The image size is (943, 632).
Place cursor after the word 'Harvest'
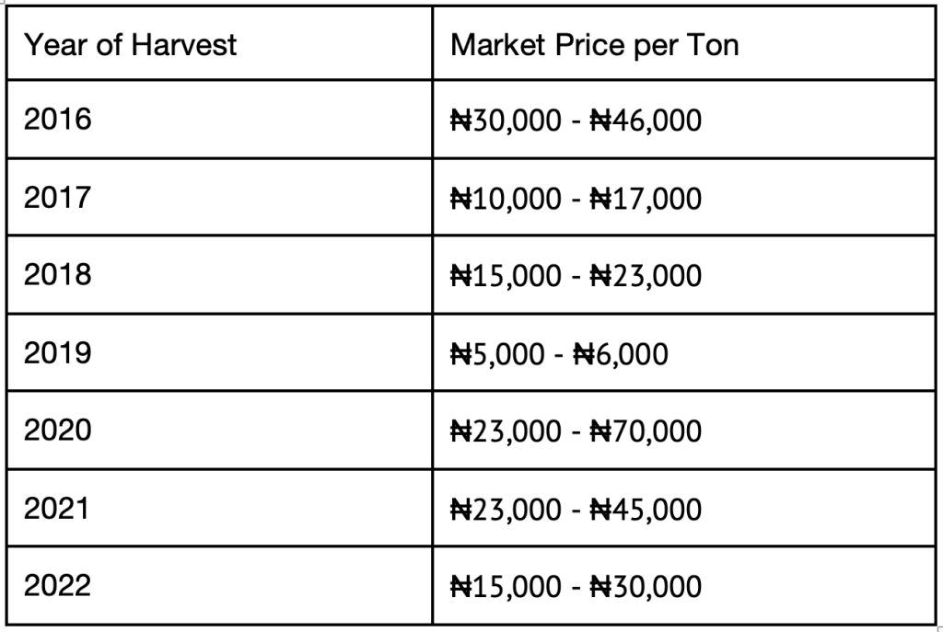(238, 44)
